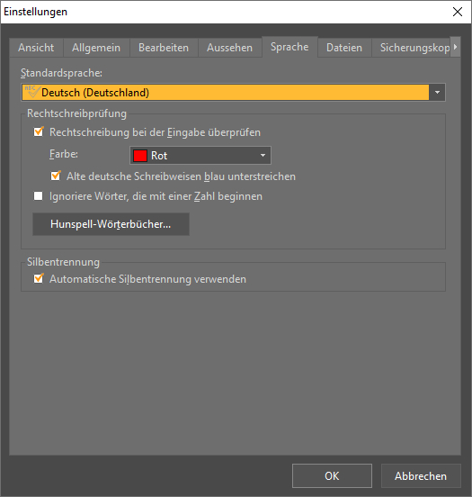Viewport: 472px width, 497px height.
Task: Click the Hunspell-Wörterbücher button
Action: [111, 224]
